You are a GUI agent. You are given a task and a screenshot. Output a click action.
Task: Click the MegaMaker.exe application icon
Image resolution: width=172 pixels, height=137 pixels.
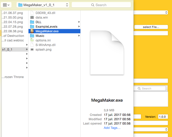click(x=32, y=31)
